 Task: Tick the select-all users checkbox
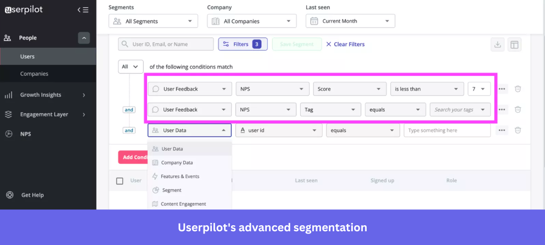click(x=120, y=181)
